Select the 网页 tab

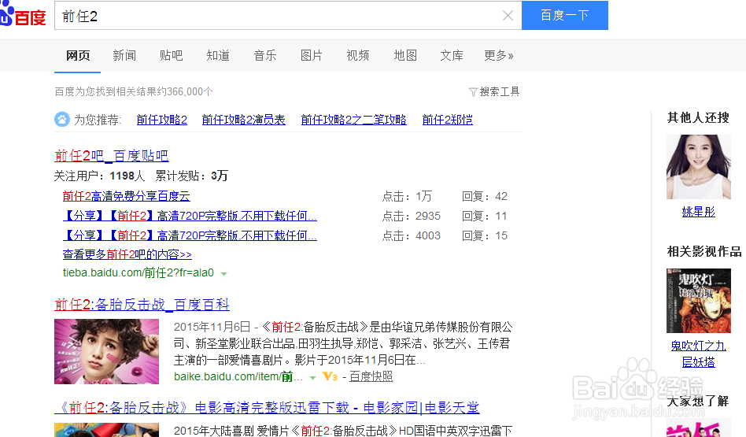coord(78,56)
